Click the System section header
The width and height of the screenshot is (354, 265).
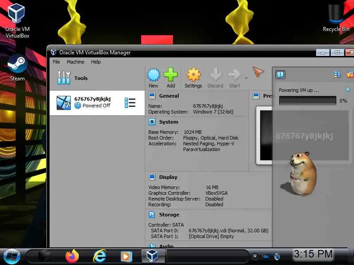[x=169, y=122]
